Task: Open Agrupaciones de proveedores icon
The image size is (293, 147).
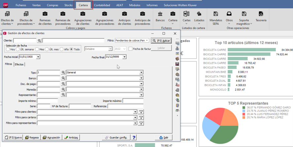Action: tap(104, 14)
